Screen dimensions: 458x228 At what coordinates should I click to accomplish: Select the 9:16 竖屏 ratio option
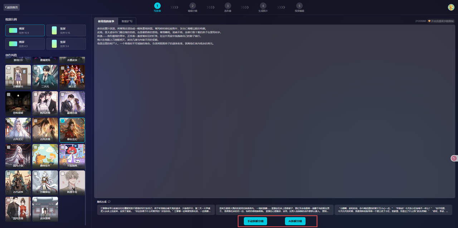click(x=66, y=30)
